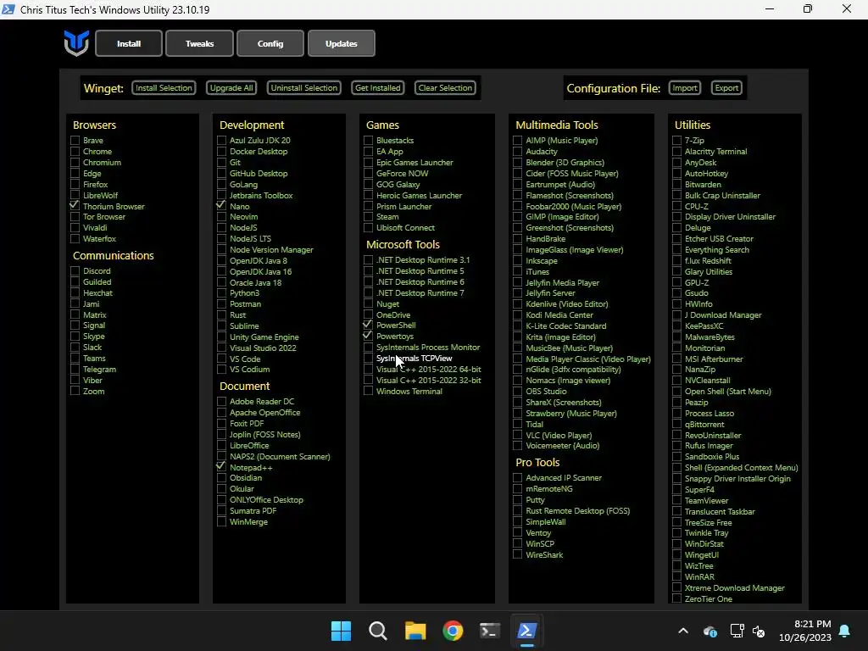The height and width of the screenshot is (651, 868).
Task: Open Google Chrome from taskbar
Action: pos(453,631)
